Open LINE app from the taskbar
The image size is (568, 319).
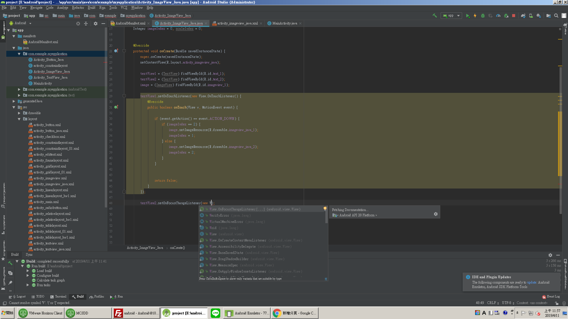pos(215,313)
